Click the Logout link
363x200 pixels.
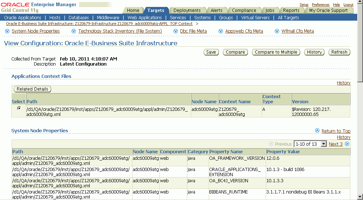(348, 5)
